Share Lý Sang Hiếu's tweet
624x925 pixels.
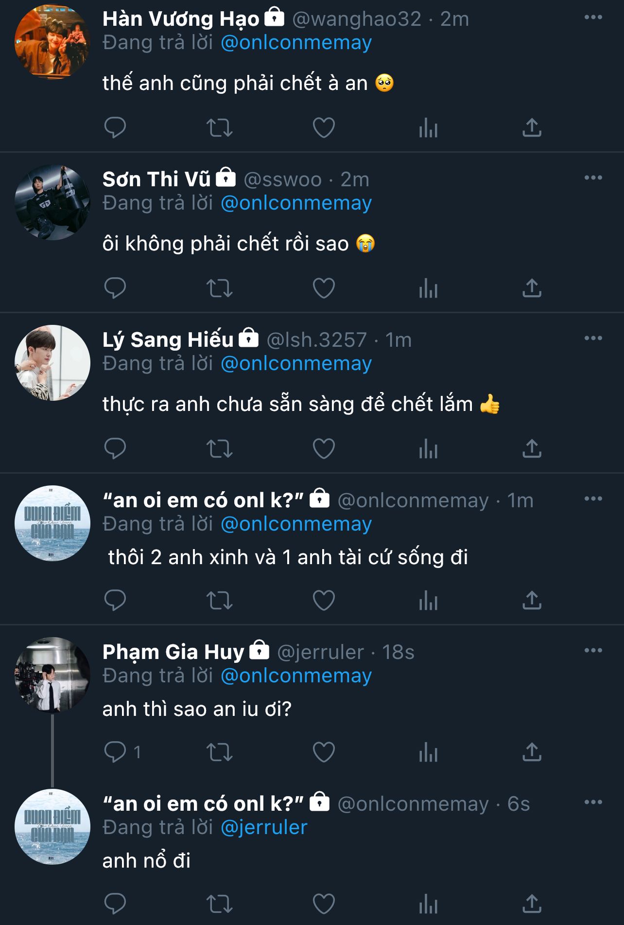pos(532,448)
